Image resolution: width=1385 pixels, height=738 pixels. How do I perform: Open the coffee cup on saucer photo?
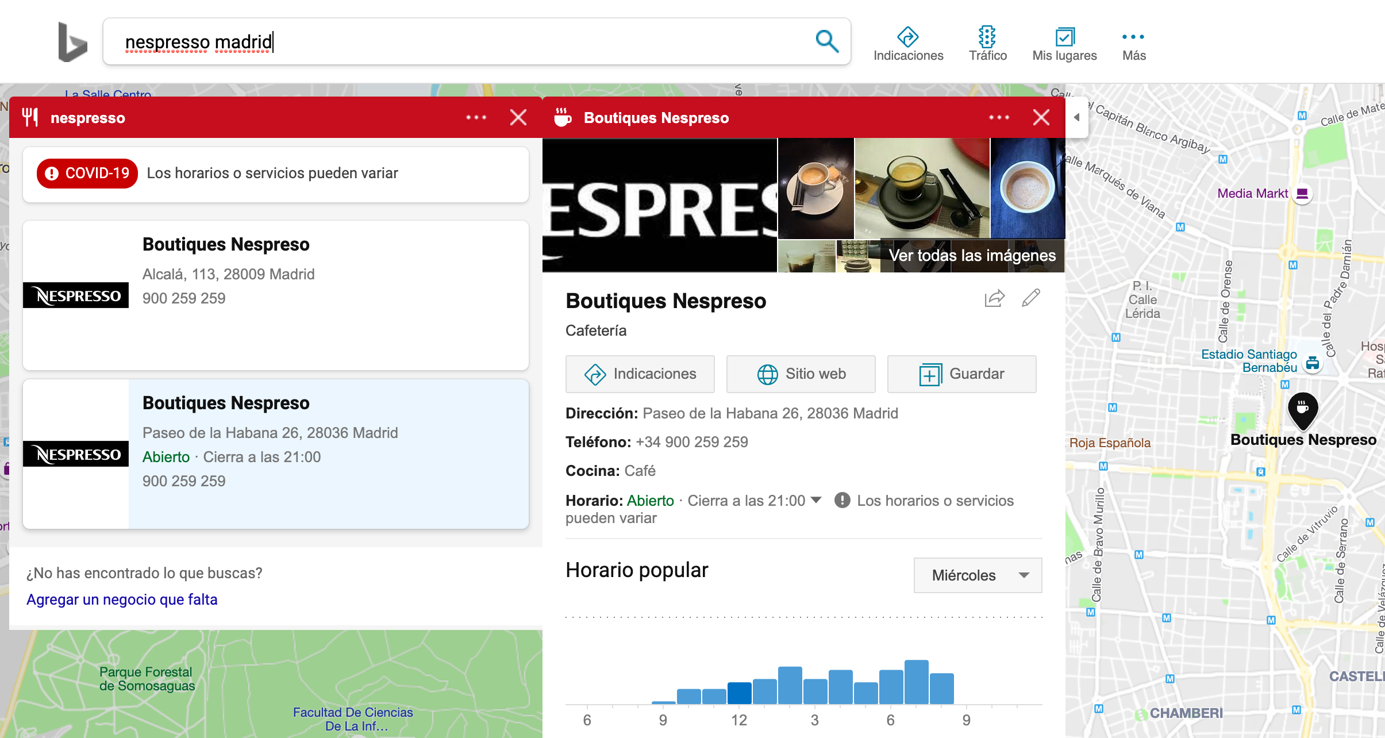(x=816, y=189)
